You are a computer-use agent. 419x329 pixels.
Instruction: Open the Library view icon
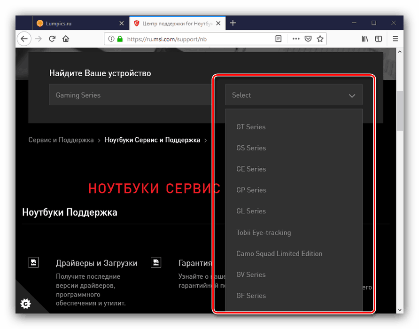[x=365, y=39]
